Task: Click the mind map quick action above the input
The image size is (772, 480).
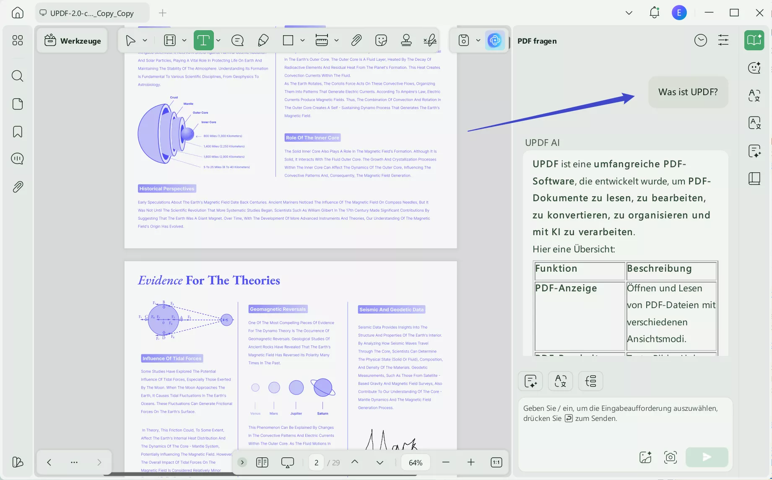Action: [x=591, y=381]
